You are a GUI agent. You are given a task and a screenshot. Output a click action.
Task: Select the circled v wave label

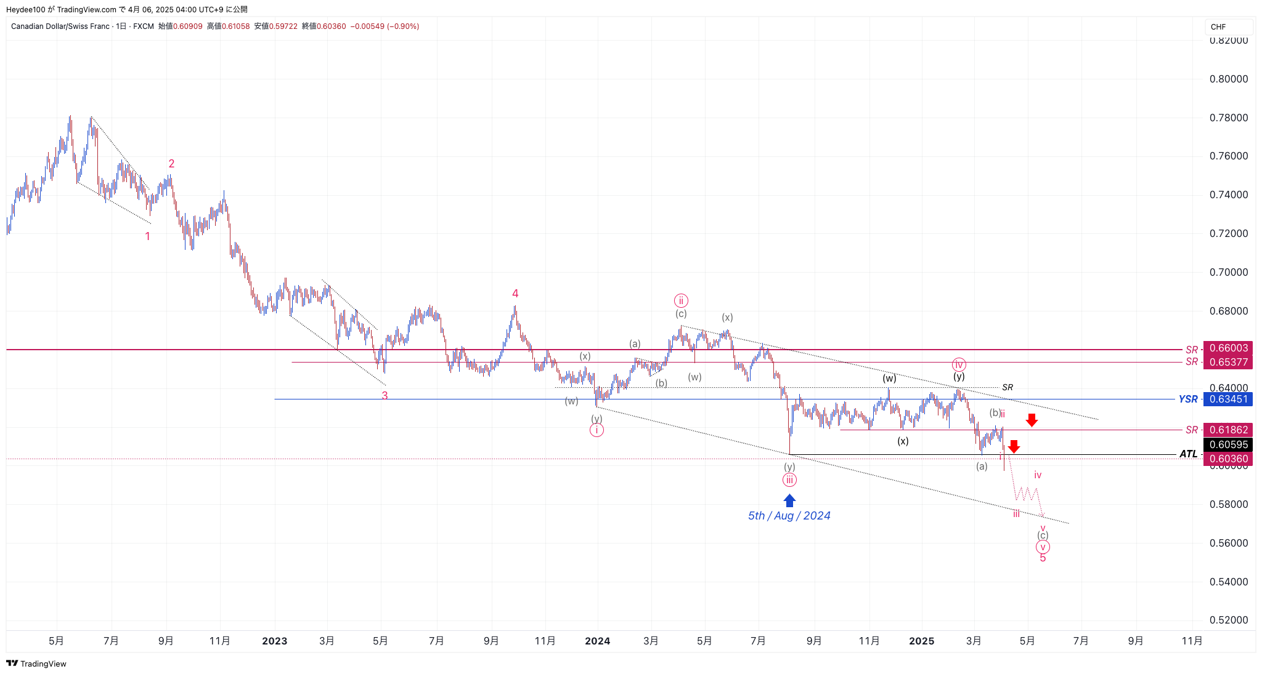pyautogui.click(x=1043, y=547)
